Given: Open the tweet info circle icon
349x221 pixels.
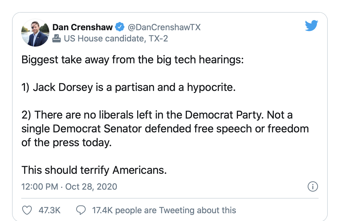Looking at the screenshot, I should pyautogui.click(x=313, y=186).
